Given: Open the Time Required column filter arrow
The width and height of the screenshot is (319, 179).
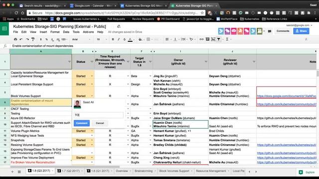Looking at the screenshot, I should point(128,62).
